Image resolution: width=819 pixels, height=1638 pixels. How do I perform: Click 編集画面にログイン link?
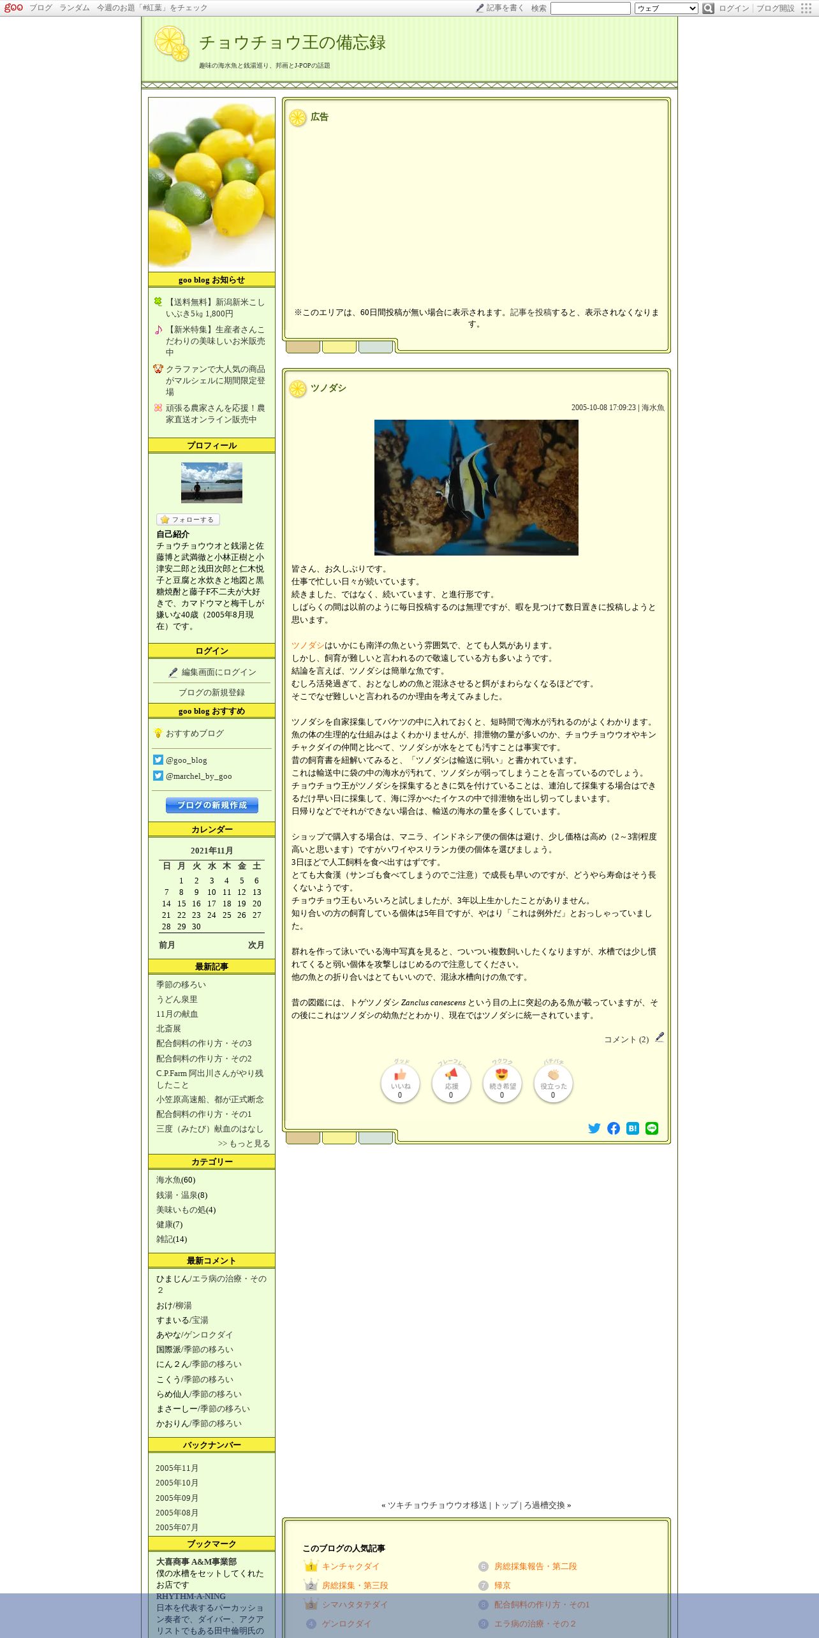tap(219, 672)
